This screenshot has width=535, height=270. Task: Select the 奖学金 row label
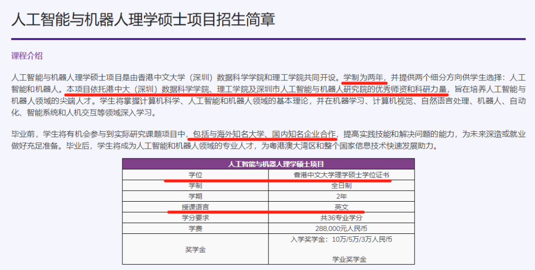195,249
